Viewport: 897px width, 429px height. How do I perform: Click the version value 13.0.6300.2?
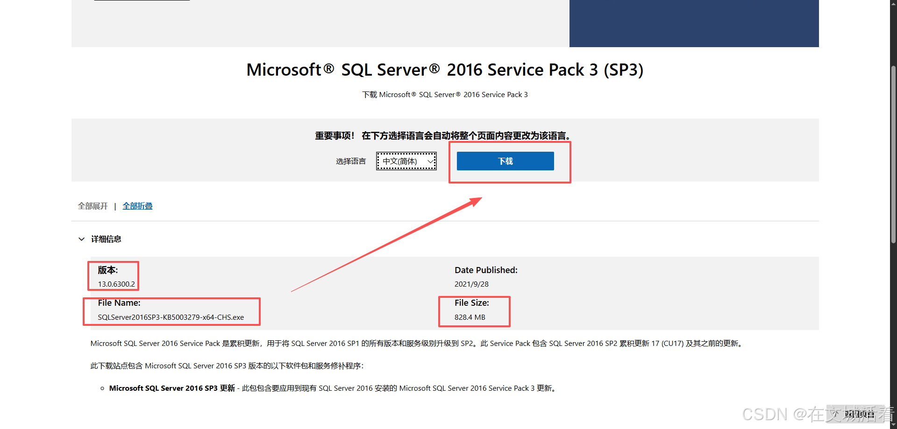(x=116, y=284)
